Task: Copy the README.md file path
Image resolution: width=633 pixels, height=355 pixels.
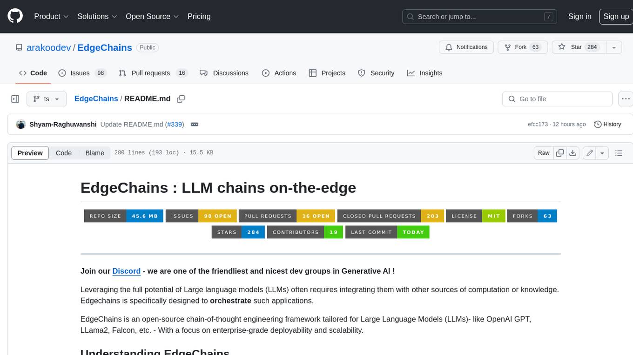Action: [181, 99]
